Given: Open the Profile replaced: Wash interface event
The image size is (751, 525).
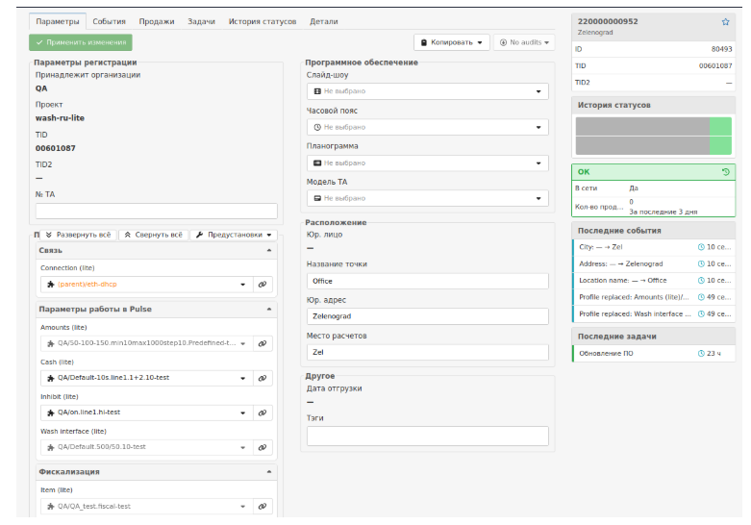Looking at the screenshot, I should point(654,313).
